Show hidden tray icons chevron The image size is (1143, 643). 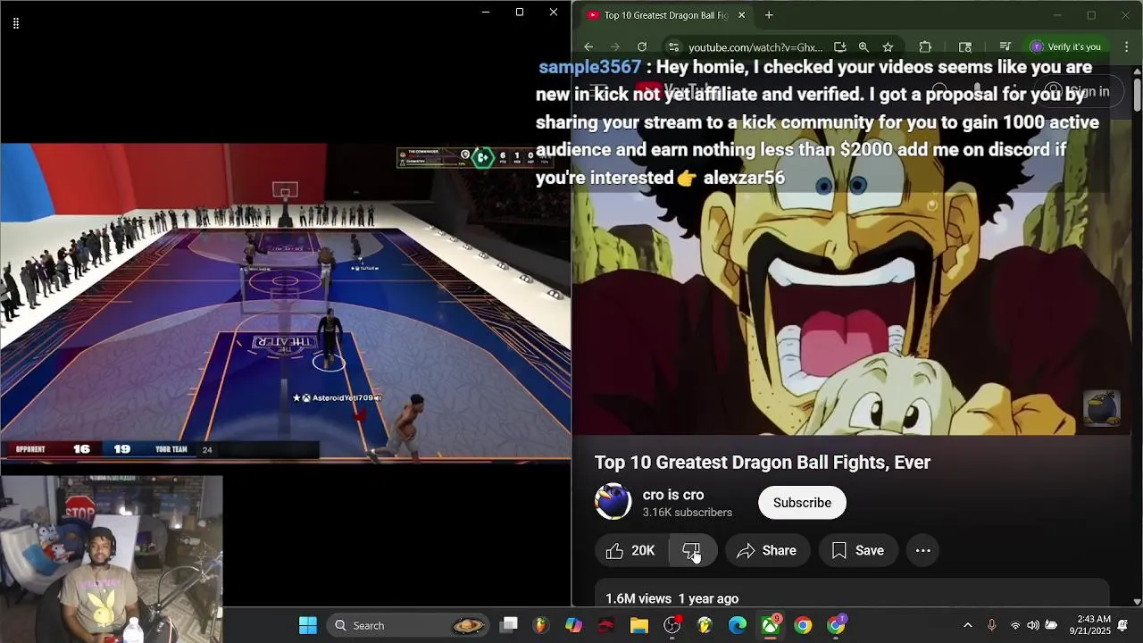click(967, 626)
